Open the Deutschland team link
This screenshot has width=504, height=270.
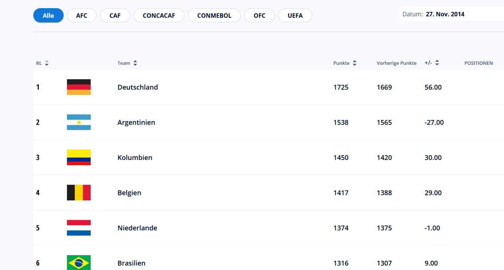pos(138,87)
